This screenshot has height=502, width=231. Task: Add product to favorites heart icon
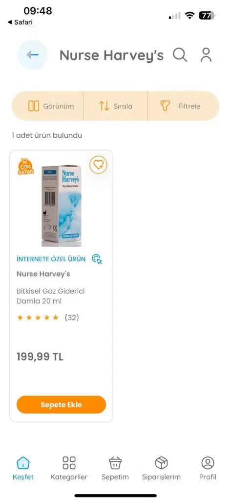(98, 165)
